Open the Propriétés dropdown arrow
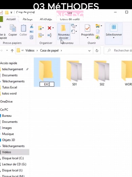 (x=88, y=38)
